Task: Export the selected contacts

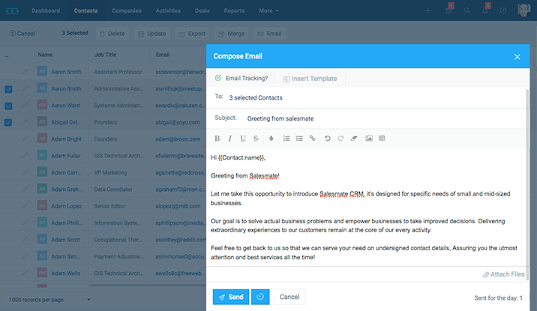Action: [192, 34]
